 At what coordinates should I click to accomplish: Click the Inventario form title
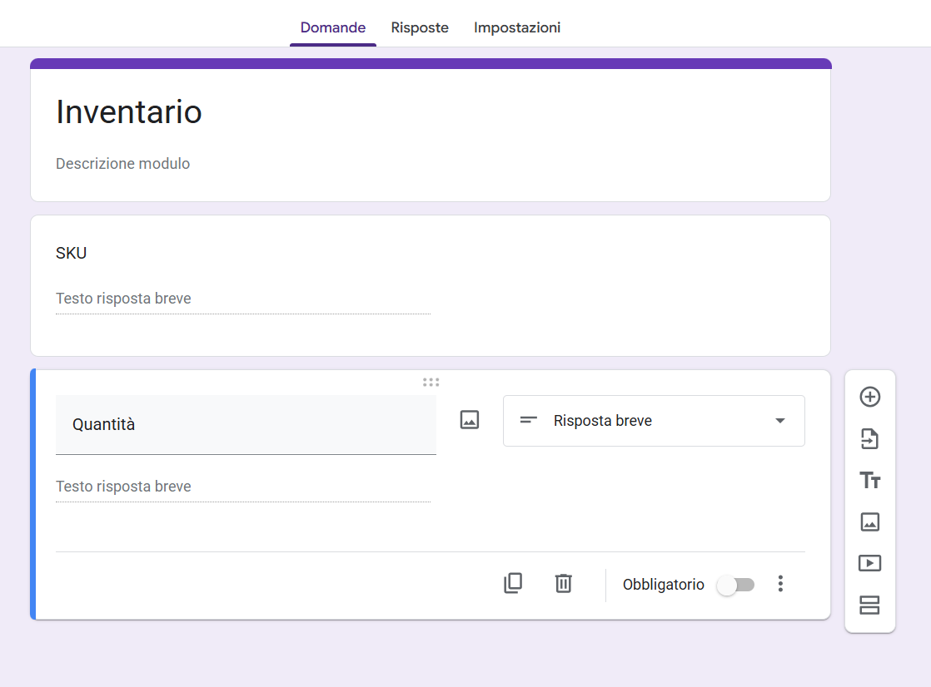tap(129, 112)
